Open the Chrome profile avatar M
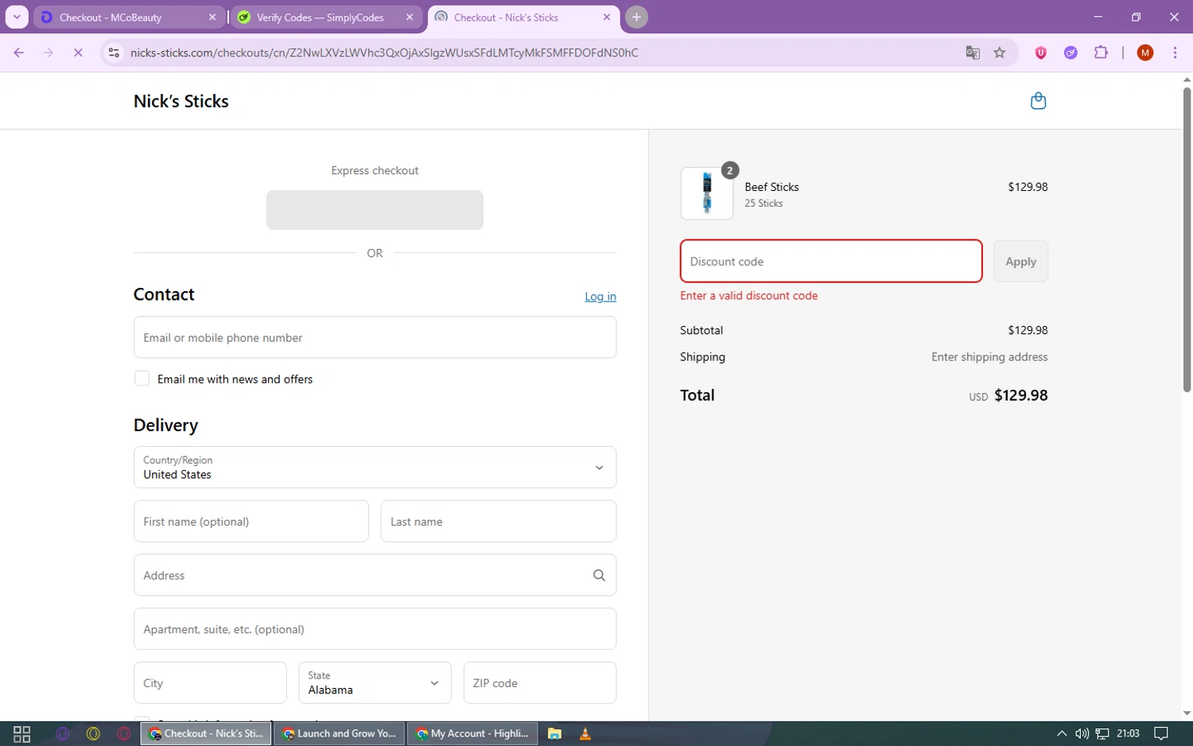 point(1145,52)
